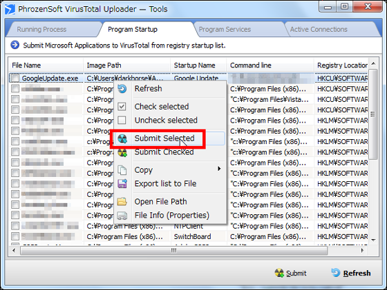Click the bottom Refresh button
This screenshot has width=387, height=290.
point(351,273)
